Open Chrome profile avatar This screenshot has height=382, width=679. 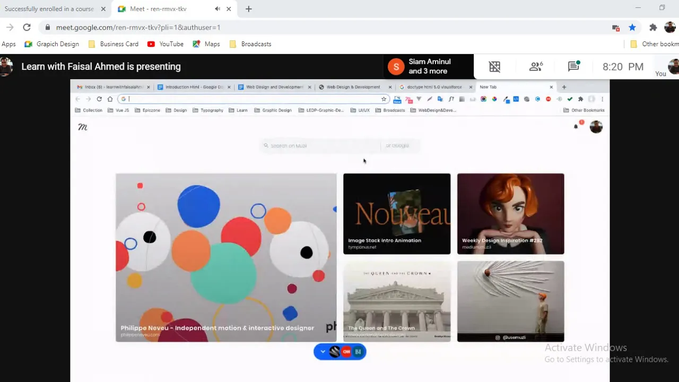pos(670,27)
